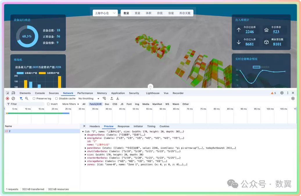Screen dimensions: 301x196
Task: Switch to the Console tab
Action: pyautogui.click(x=40, y=93)
